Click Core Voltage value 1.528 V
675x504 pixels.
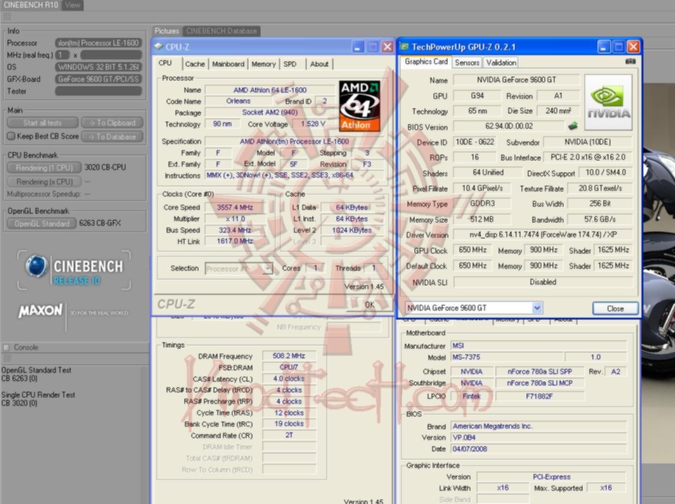(313, 124)
